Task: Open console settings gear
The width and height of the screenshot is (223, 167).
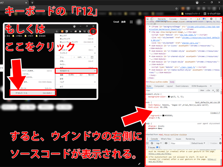Action: [221, 143]
